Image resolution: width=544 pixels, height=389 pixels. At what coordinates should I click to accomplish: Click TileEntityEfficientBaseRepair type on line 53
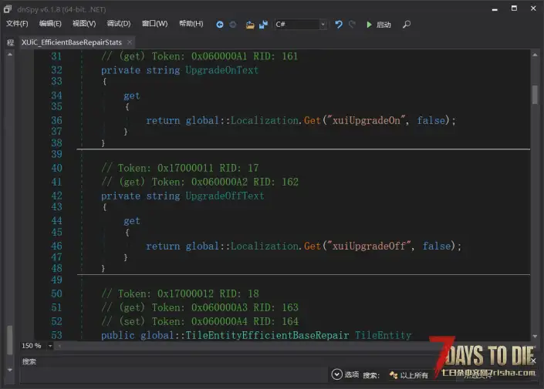267,335
